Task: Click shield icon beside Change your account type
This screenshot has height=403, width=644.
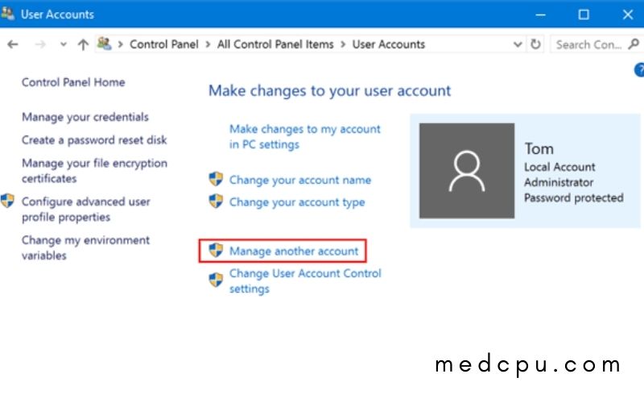Action: 216,201
